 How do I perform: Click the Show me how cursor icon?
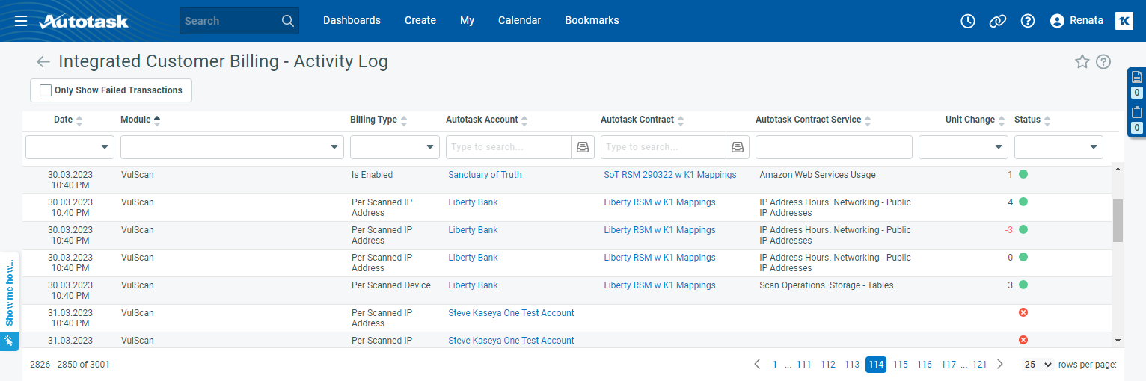click(x=9, y=341)
